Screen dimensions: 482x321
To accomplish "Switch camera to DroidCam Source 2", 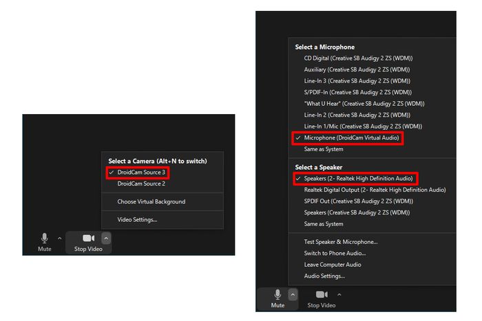I will click(141, 184).
